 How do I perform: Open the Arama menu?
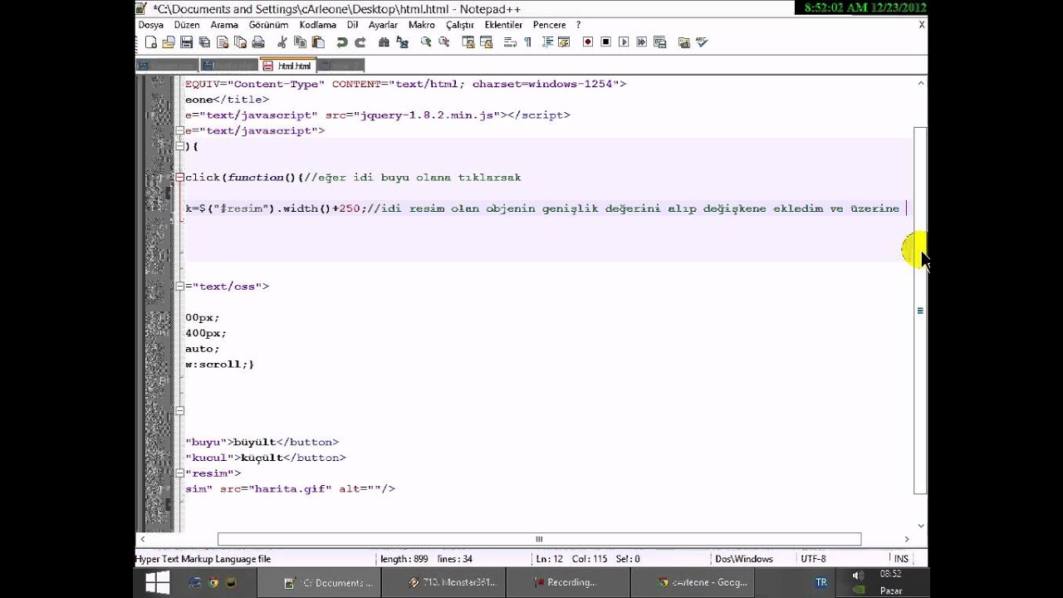[224, 25]
